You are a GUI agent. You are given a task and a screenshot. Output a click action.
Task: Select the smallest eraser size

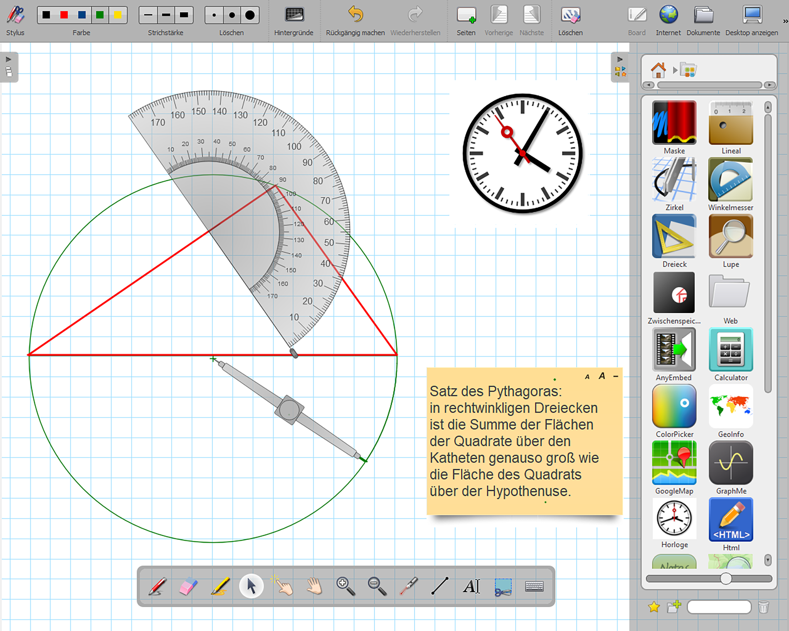pos(214,15)
